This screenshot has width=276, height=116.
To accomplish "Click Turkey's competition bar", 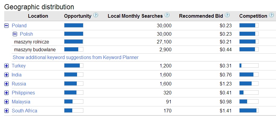I will tap(249, 66).
